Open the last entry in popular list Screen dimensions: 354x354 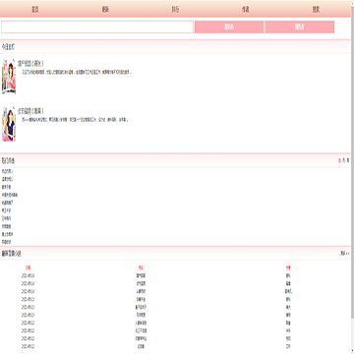(x=7, y=242)
